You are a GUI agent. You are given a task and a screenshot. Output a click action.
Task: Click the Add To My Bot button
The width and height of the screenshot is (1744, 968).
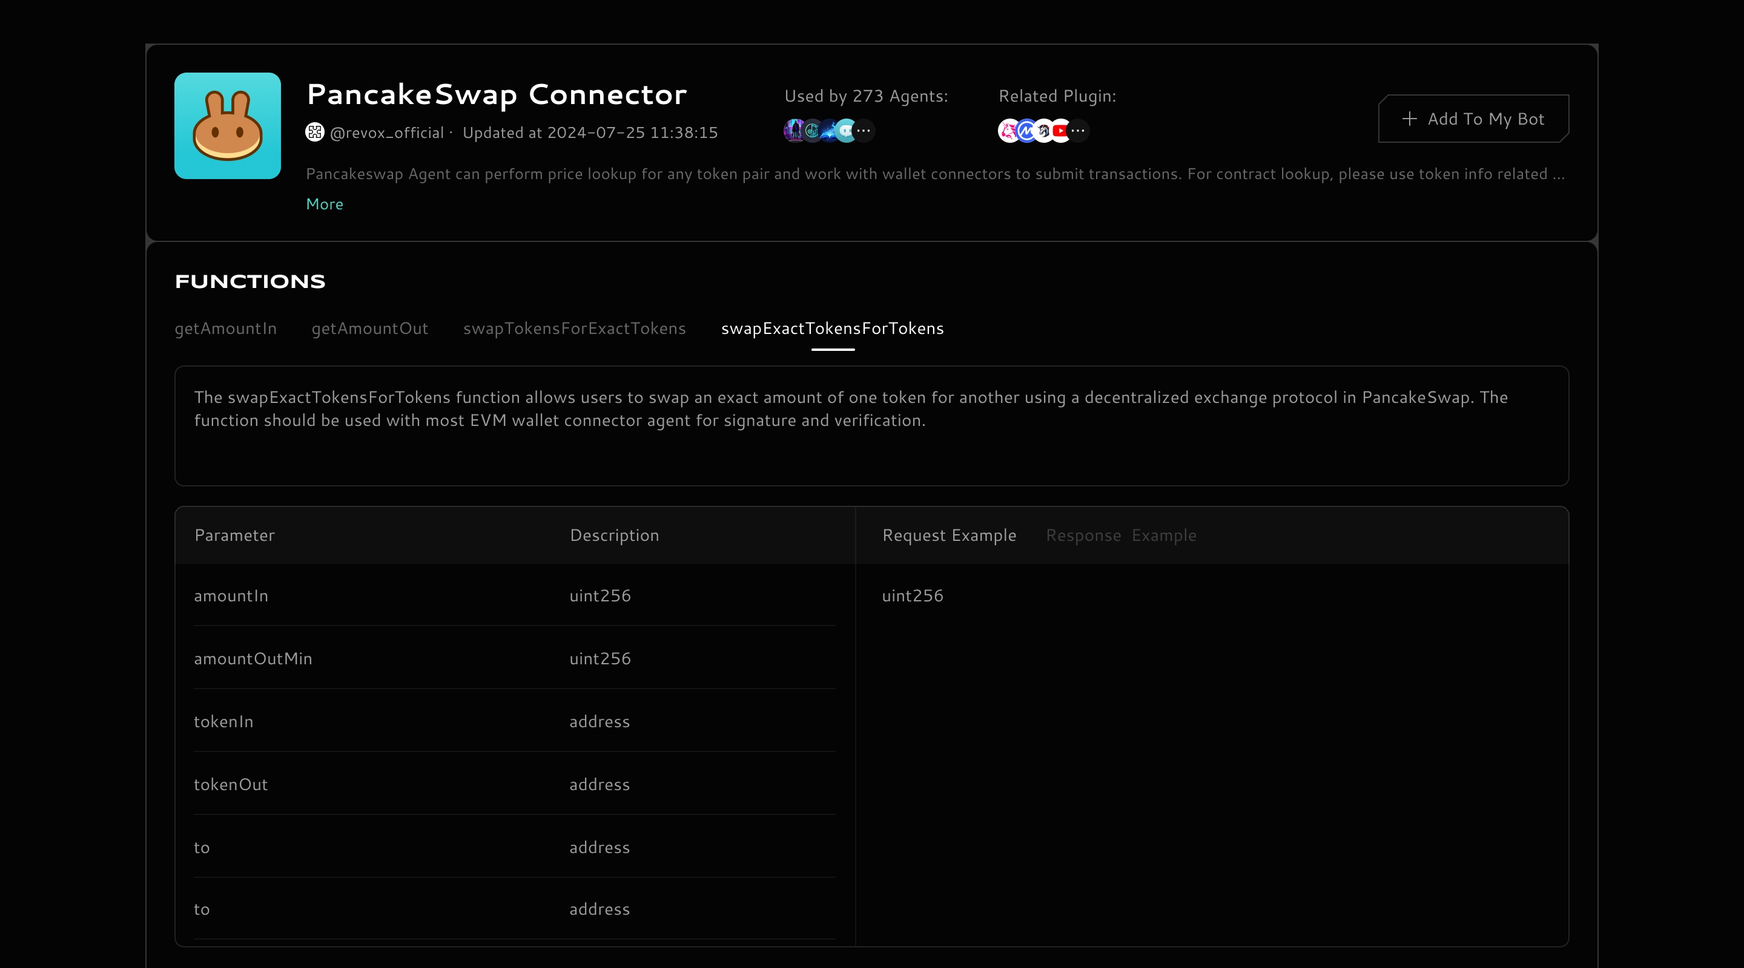coord(1473,119)
